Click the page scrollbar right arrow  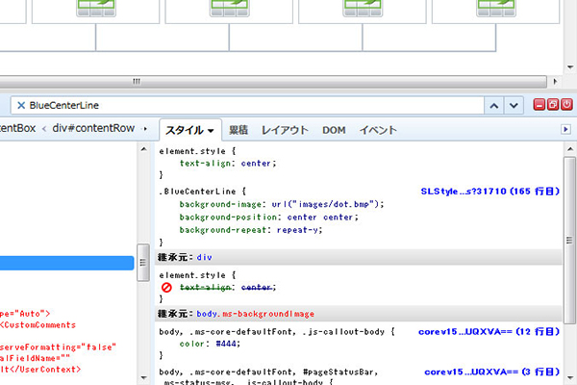(555, 81)
